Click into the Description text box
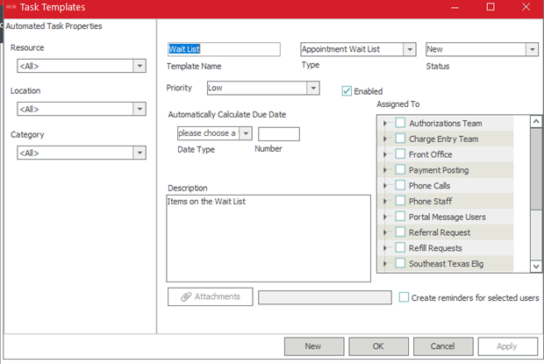 click(268, 238)
